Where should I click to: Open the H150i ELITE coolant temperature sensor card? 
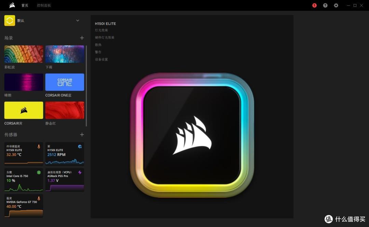coord(24,153)
